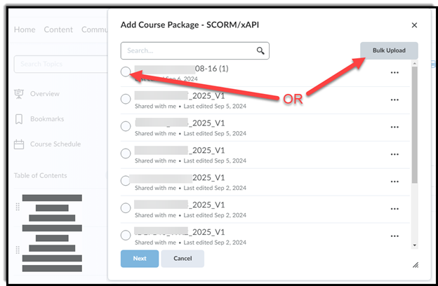Select first _2025_V1 package radio button
Image resolution: width=438 pixels, height=286 pixels.
tap(126, 99)
